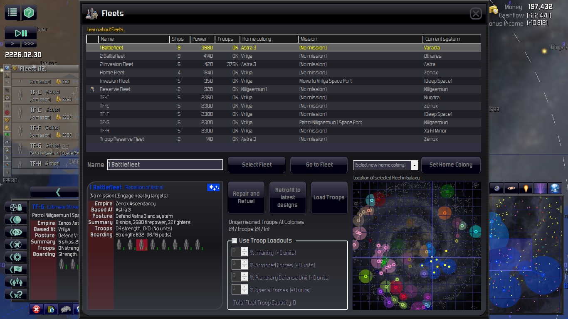Image resolution: width=568 pixels, height=319 pixels.
Task: Click the Select Fleet button
Action: pos(257,165)
